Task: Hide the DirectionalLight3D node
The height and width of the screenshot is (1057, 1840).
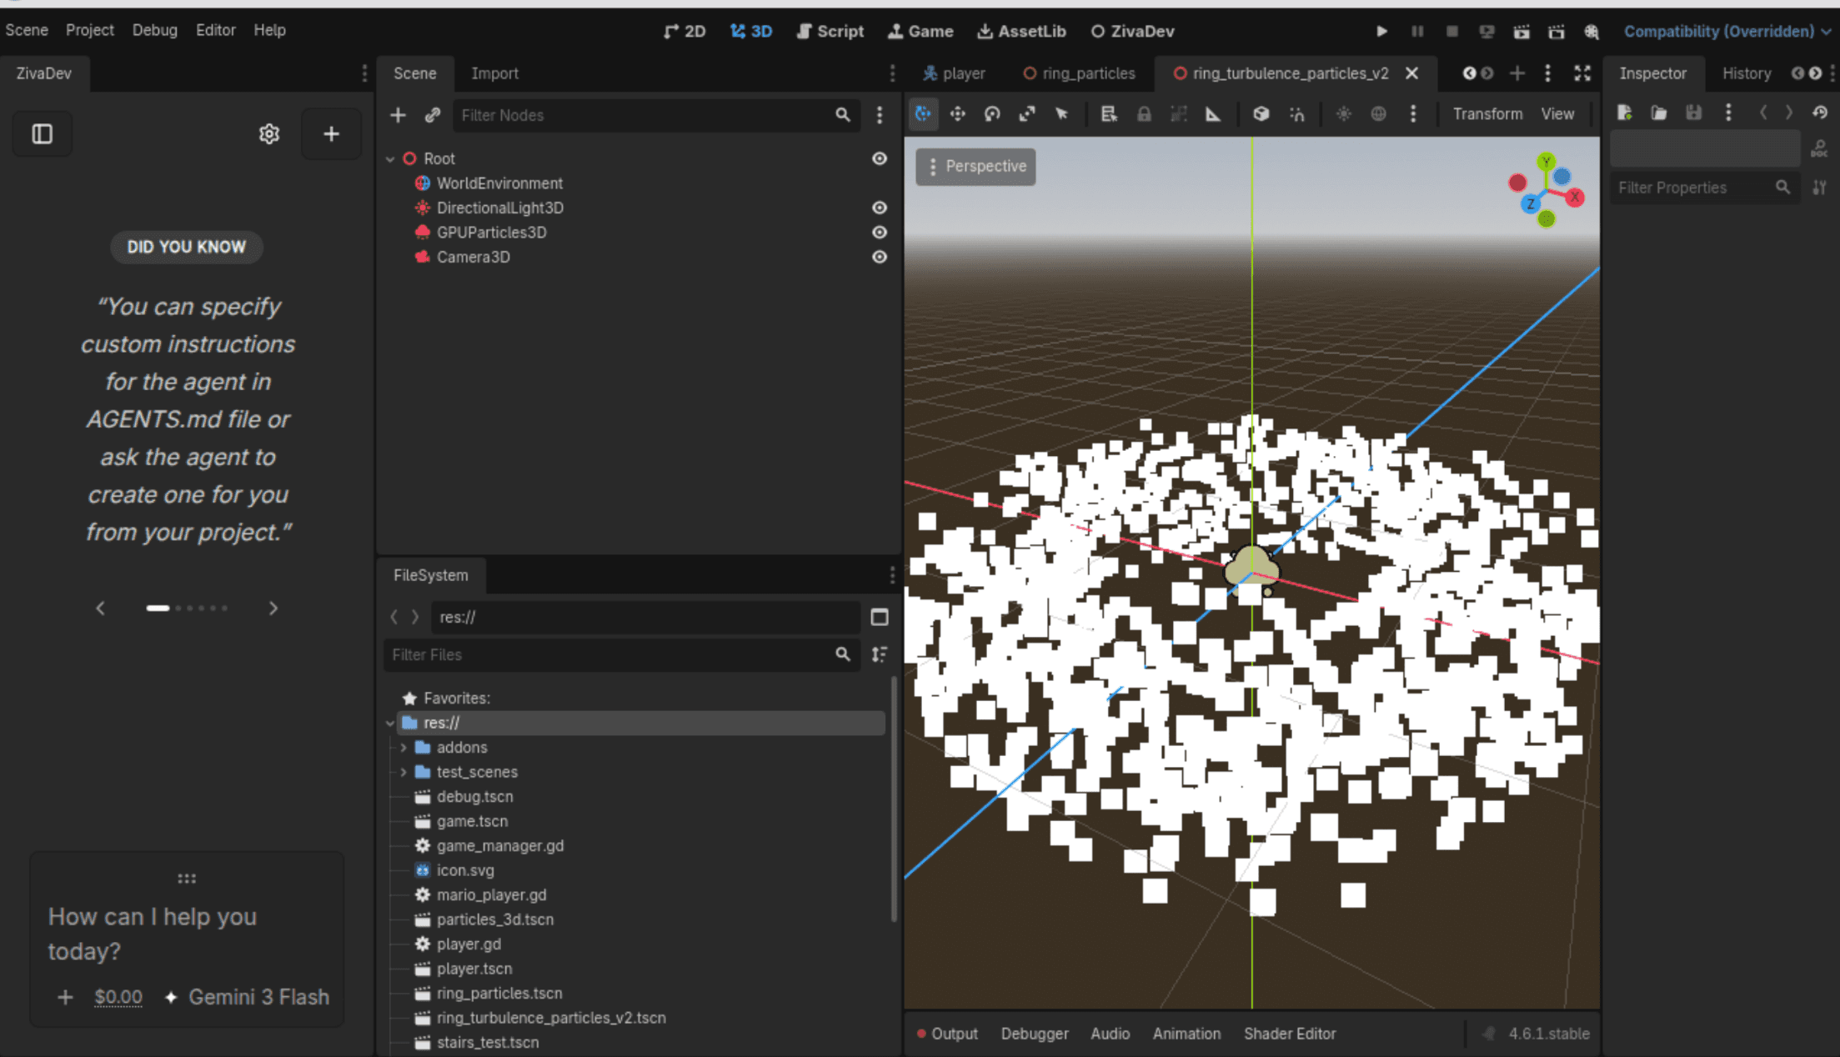Action: pos(880,208)
